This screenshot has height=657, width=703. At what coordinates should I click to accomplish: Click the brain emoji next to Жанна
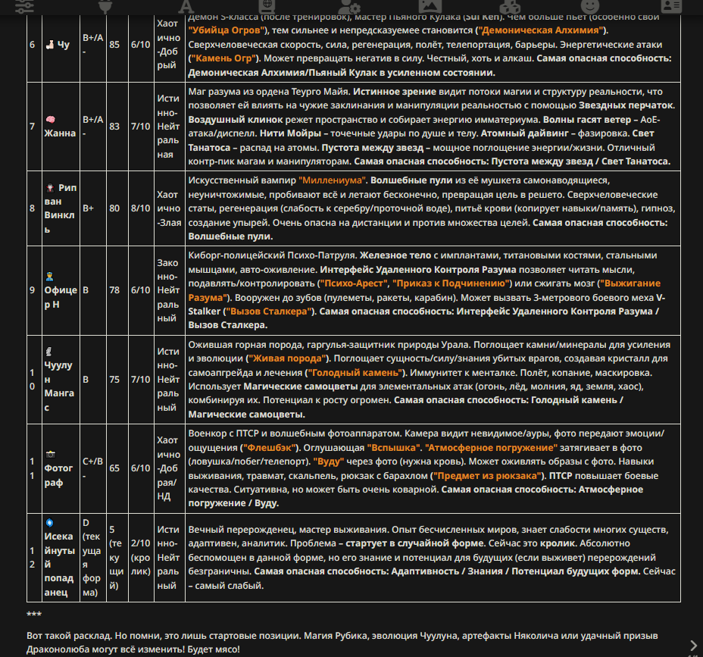tap(50, 119)
